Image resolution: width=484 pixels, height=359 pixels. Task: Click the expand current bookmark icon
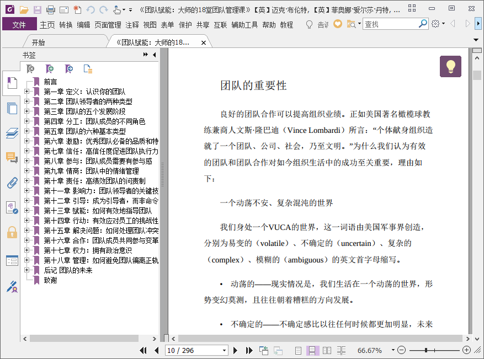click(x=69, y=69)
